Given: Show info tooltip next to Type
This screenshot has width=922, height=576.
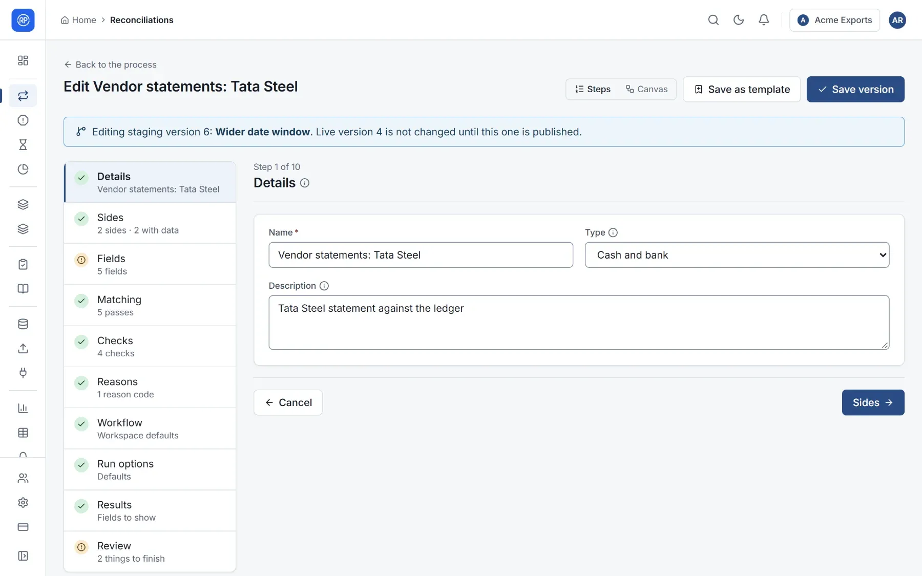Looking at the screenshot, I should tap(613, 232).
